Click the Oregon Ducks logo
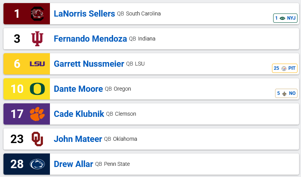Image resolution: width=301 pixels, height=177 pixels. click(x=37, y=89)
